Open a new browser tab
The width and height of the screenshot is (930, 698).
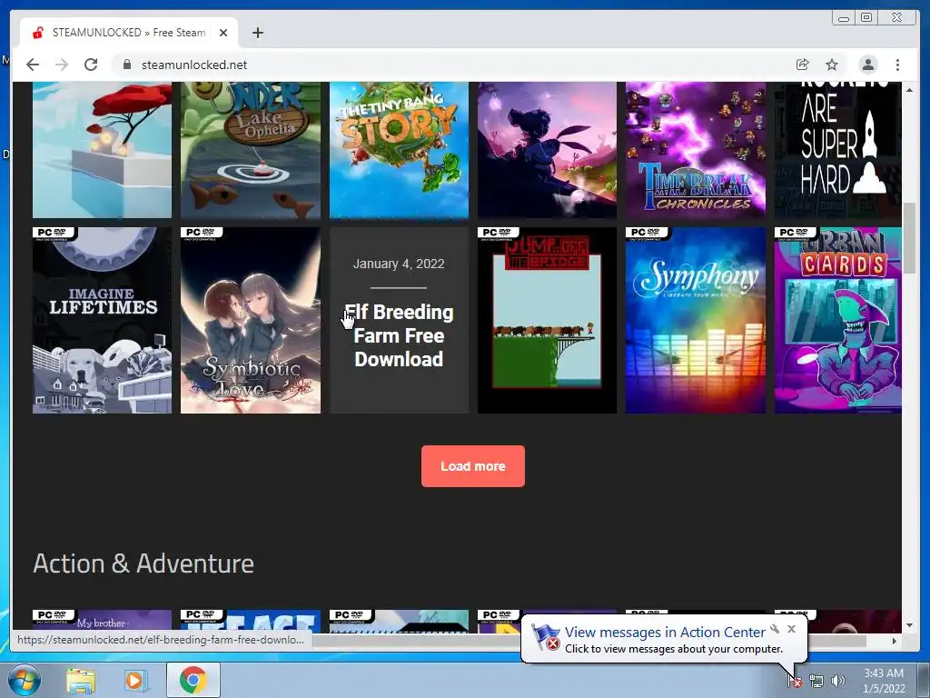pos(257,33)
